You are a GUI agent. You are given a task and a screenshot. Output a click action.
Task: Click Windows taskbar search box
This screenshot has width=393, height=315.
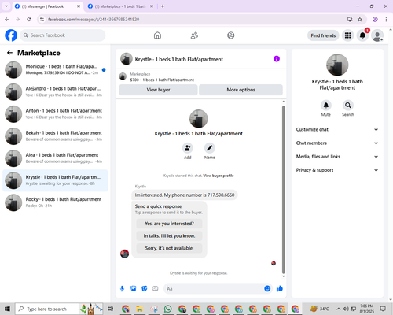tap(60, 309)
